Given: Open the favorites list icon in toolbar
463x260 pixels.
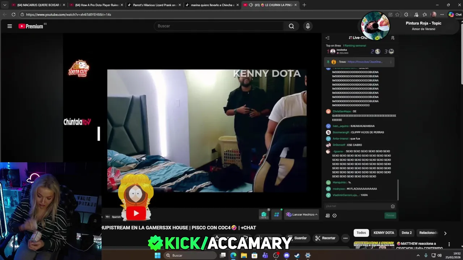Looking at the screenshot, I should 425,14.
